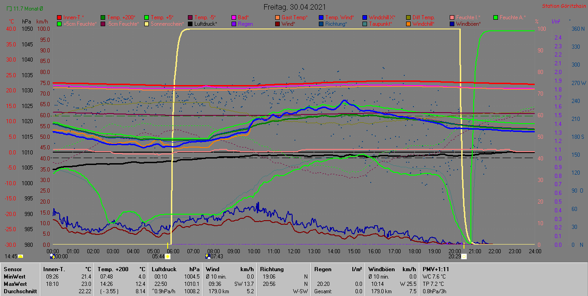Click the 180 S label on direction axis
Viewport: 588px width, 296px height.
pos(578,137)
